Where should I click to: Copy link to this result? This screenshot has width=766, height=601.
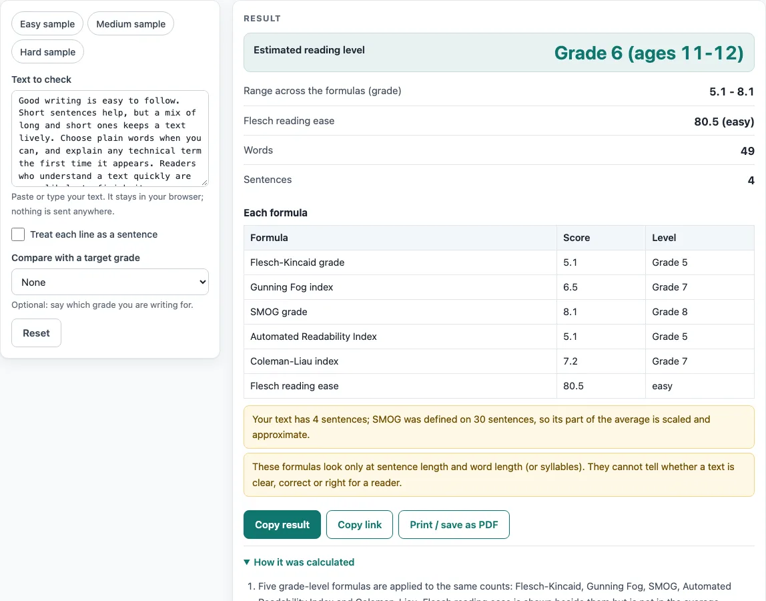(360, 525)
